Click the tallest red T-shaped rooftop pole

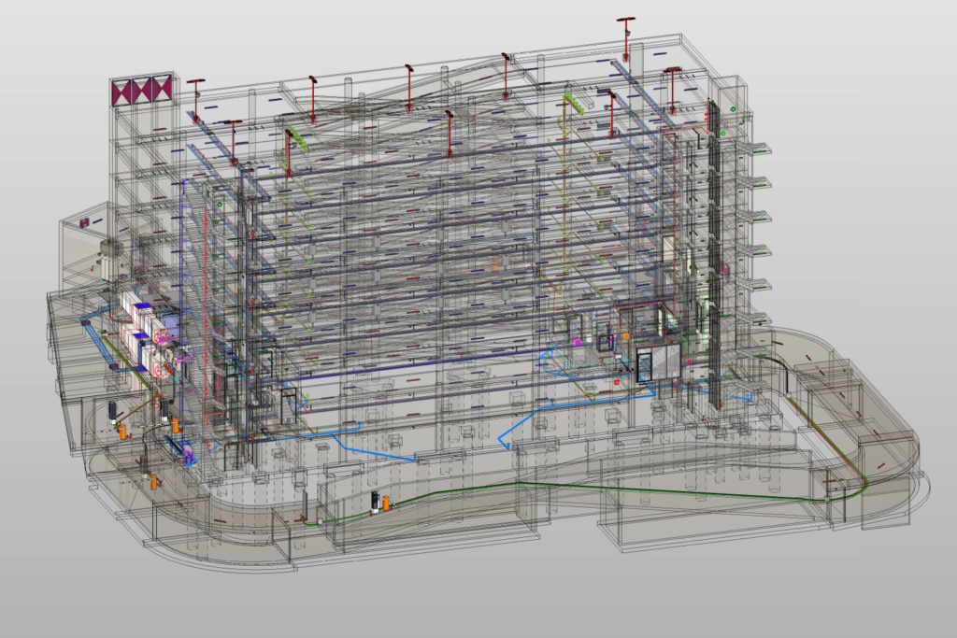coord(625,22)
